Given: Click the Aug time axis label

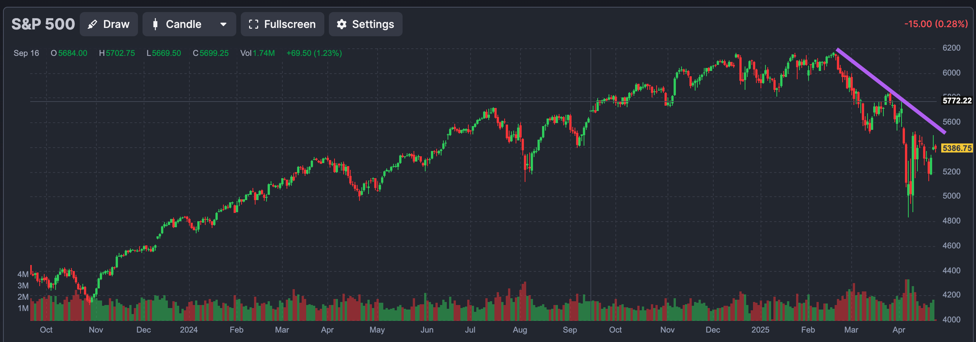Looking at the screenshot, I should (x=520, y=330).
